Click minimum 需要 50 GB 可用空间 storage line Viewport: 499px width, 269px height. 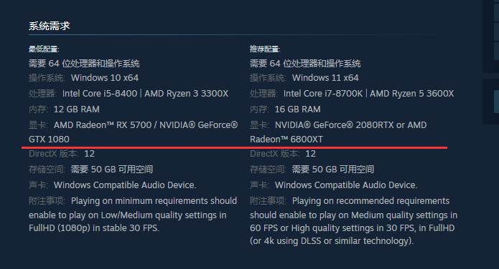pos(112,170)
